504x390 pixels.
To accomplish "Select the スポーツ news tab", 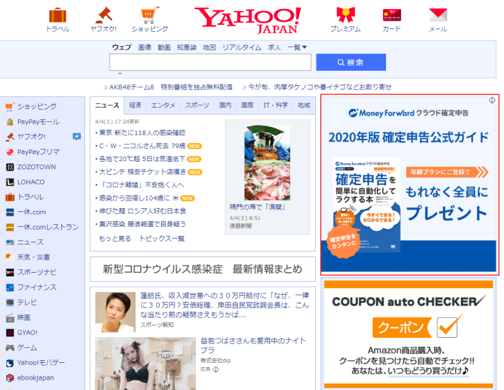I will [197, 105].
